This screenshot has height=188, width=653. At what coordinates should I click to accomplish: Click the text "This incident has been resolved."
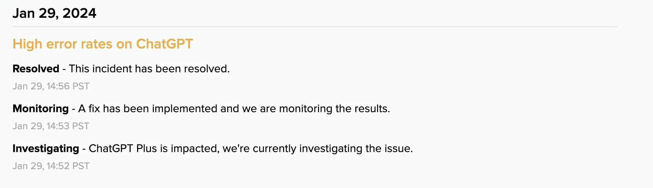tap(149, 69)
